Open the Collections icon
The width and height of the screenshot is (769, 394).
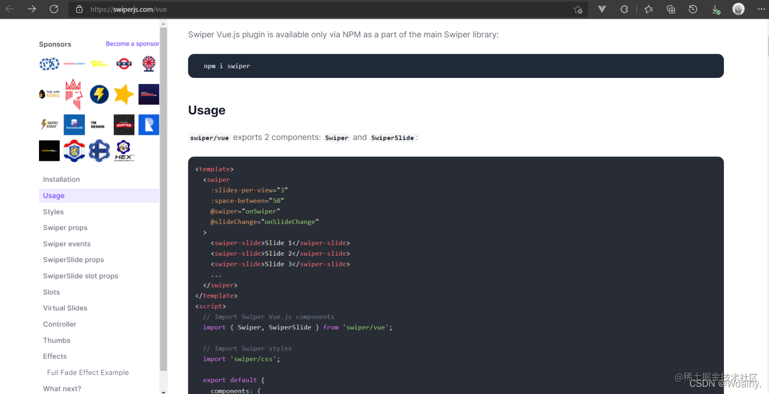point(671,9)
